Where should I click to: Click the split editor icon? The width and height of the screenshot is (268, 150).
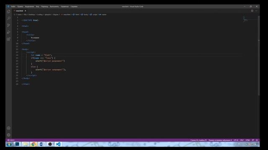pyautogui.click(x=252, y=11)
